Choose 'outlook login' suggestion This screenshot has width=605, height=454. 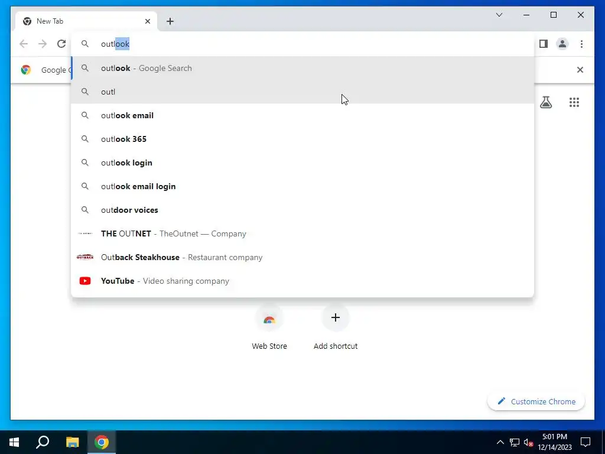(303, 163)
